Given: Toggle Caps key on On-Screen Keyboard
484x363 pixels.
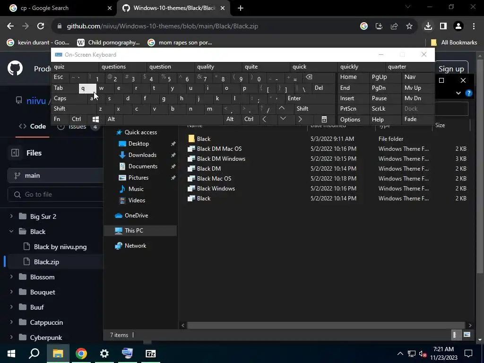Looking at the screenshot, I should click(69, 98).
